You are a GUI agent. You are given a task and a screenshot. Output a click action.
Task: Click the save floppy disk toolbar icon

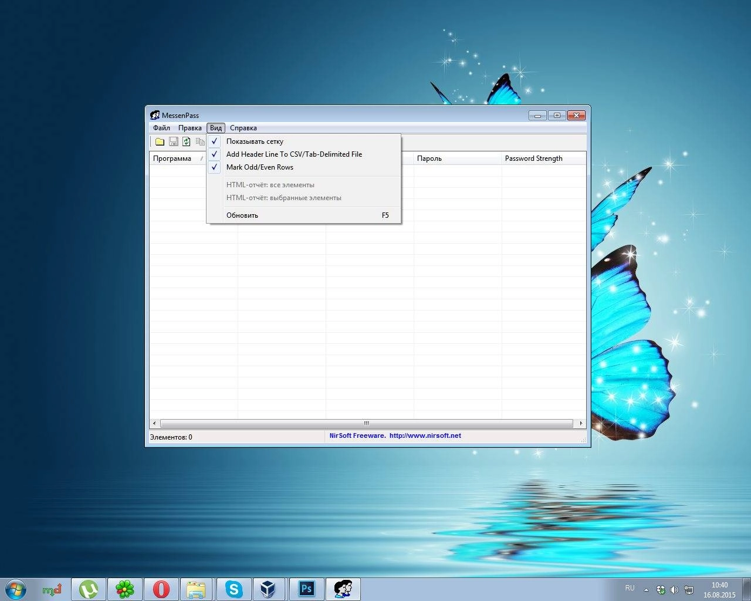tap(173, 141)
